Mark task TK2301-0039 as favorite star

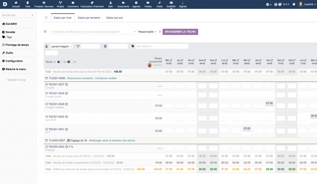(x=67, y=104)
